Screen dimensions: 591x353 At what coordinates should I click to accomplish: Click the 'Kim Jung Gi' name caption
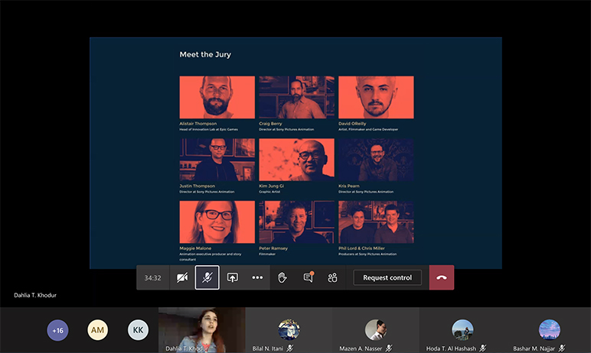271,186
